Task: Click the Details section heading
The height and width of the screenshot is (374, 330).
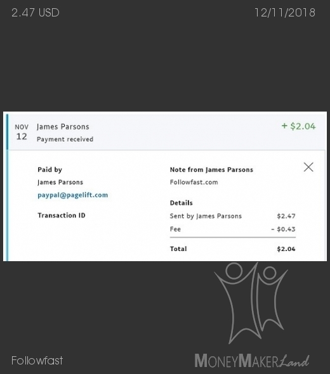Action: (x=181, y=203)
